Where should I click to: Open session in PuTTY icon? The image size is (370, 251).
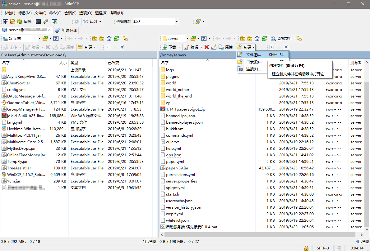click(x=45, y=21)
